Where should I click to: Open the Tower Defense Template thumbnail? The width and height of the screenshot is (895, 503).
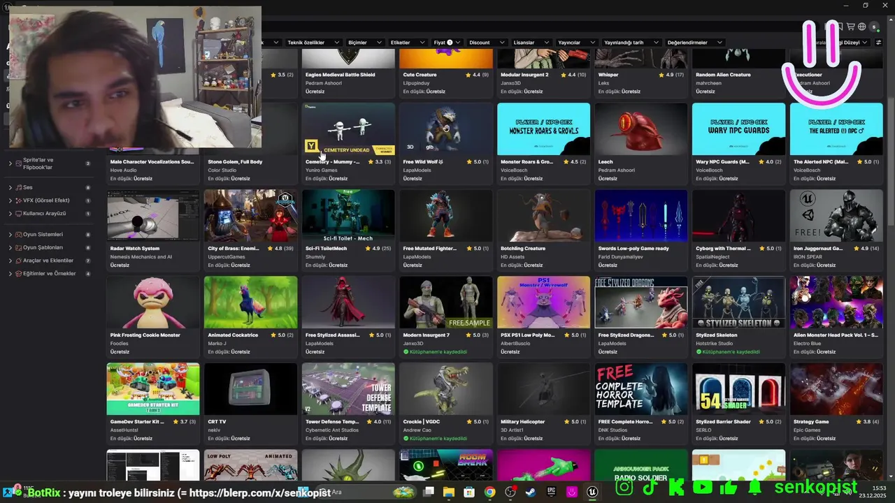click(x=348, y=389)
